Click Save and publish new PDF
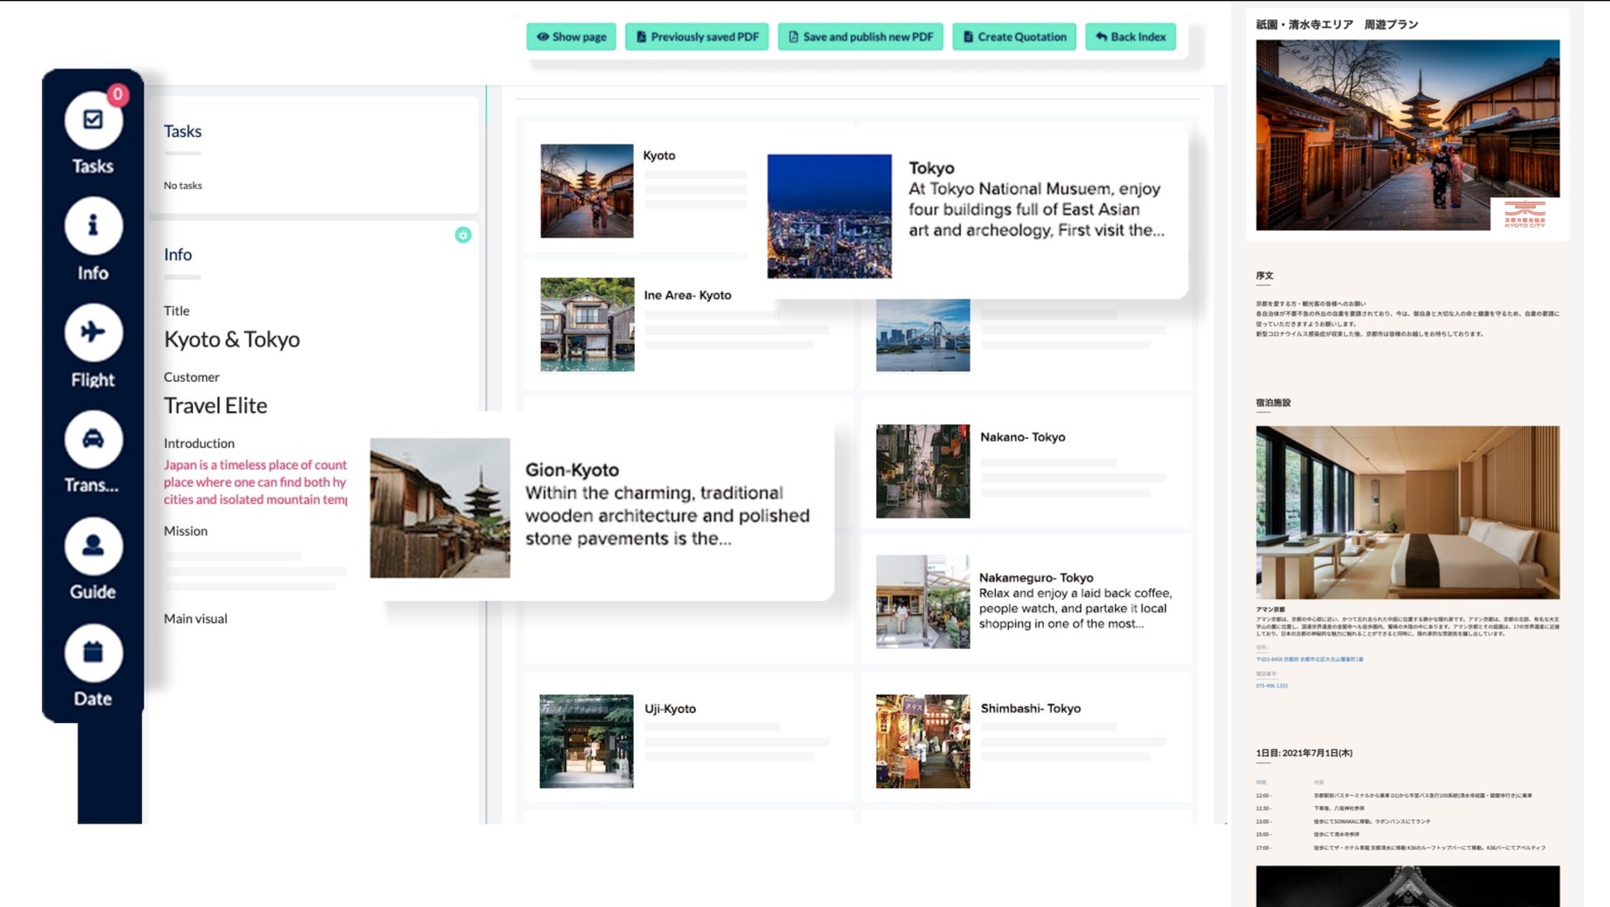This screenshot has height=907, width=1610. (x=860, y=36)
